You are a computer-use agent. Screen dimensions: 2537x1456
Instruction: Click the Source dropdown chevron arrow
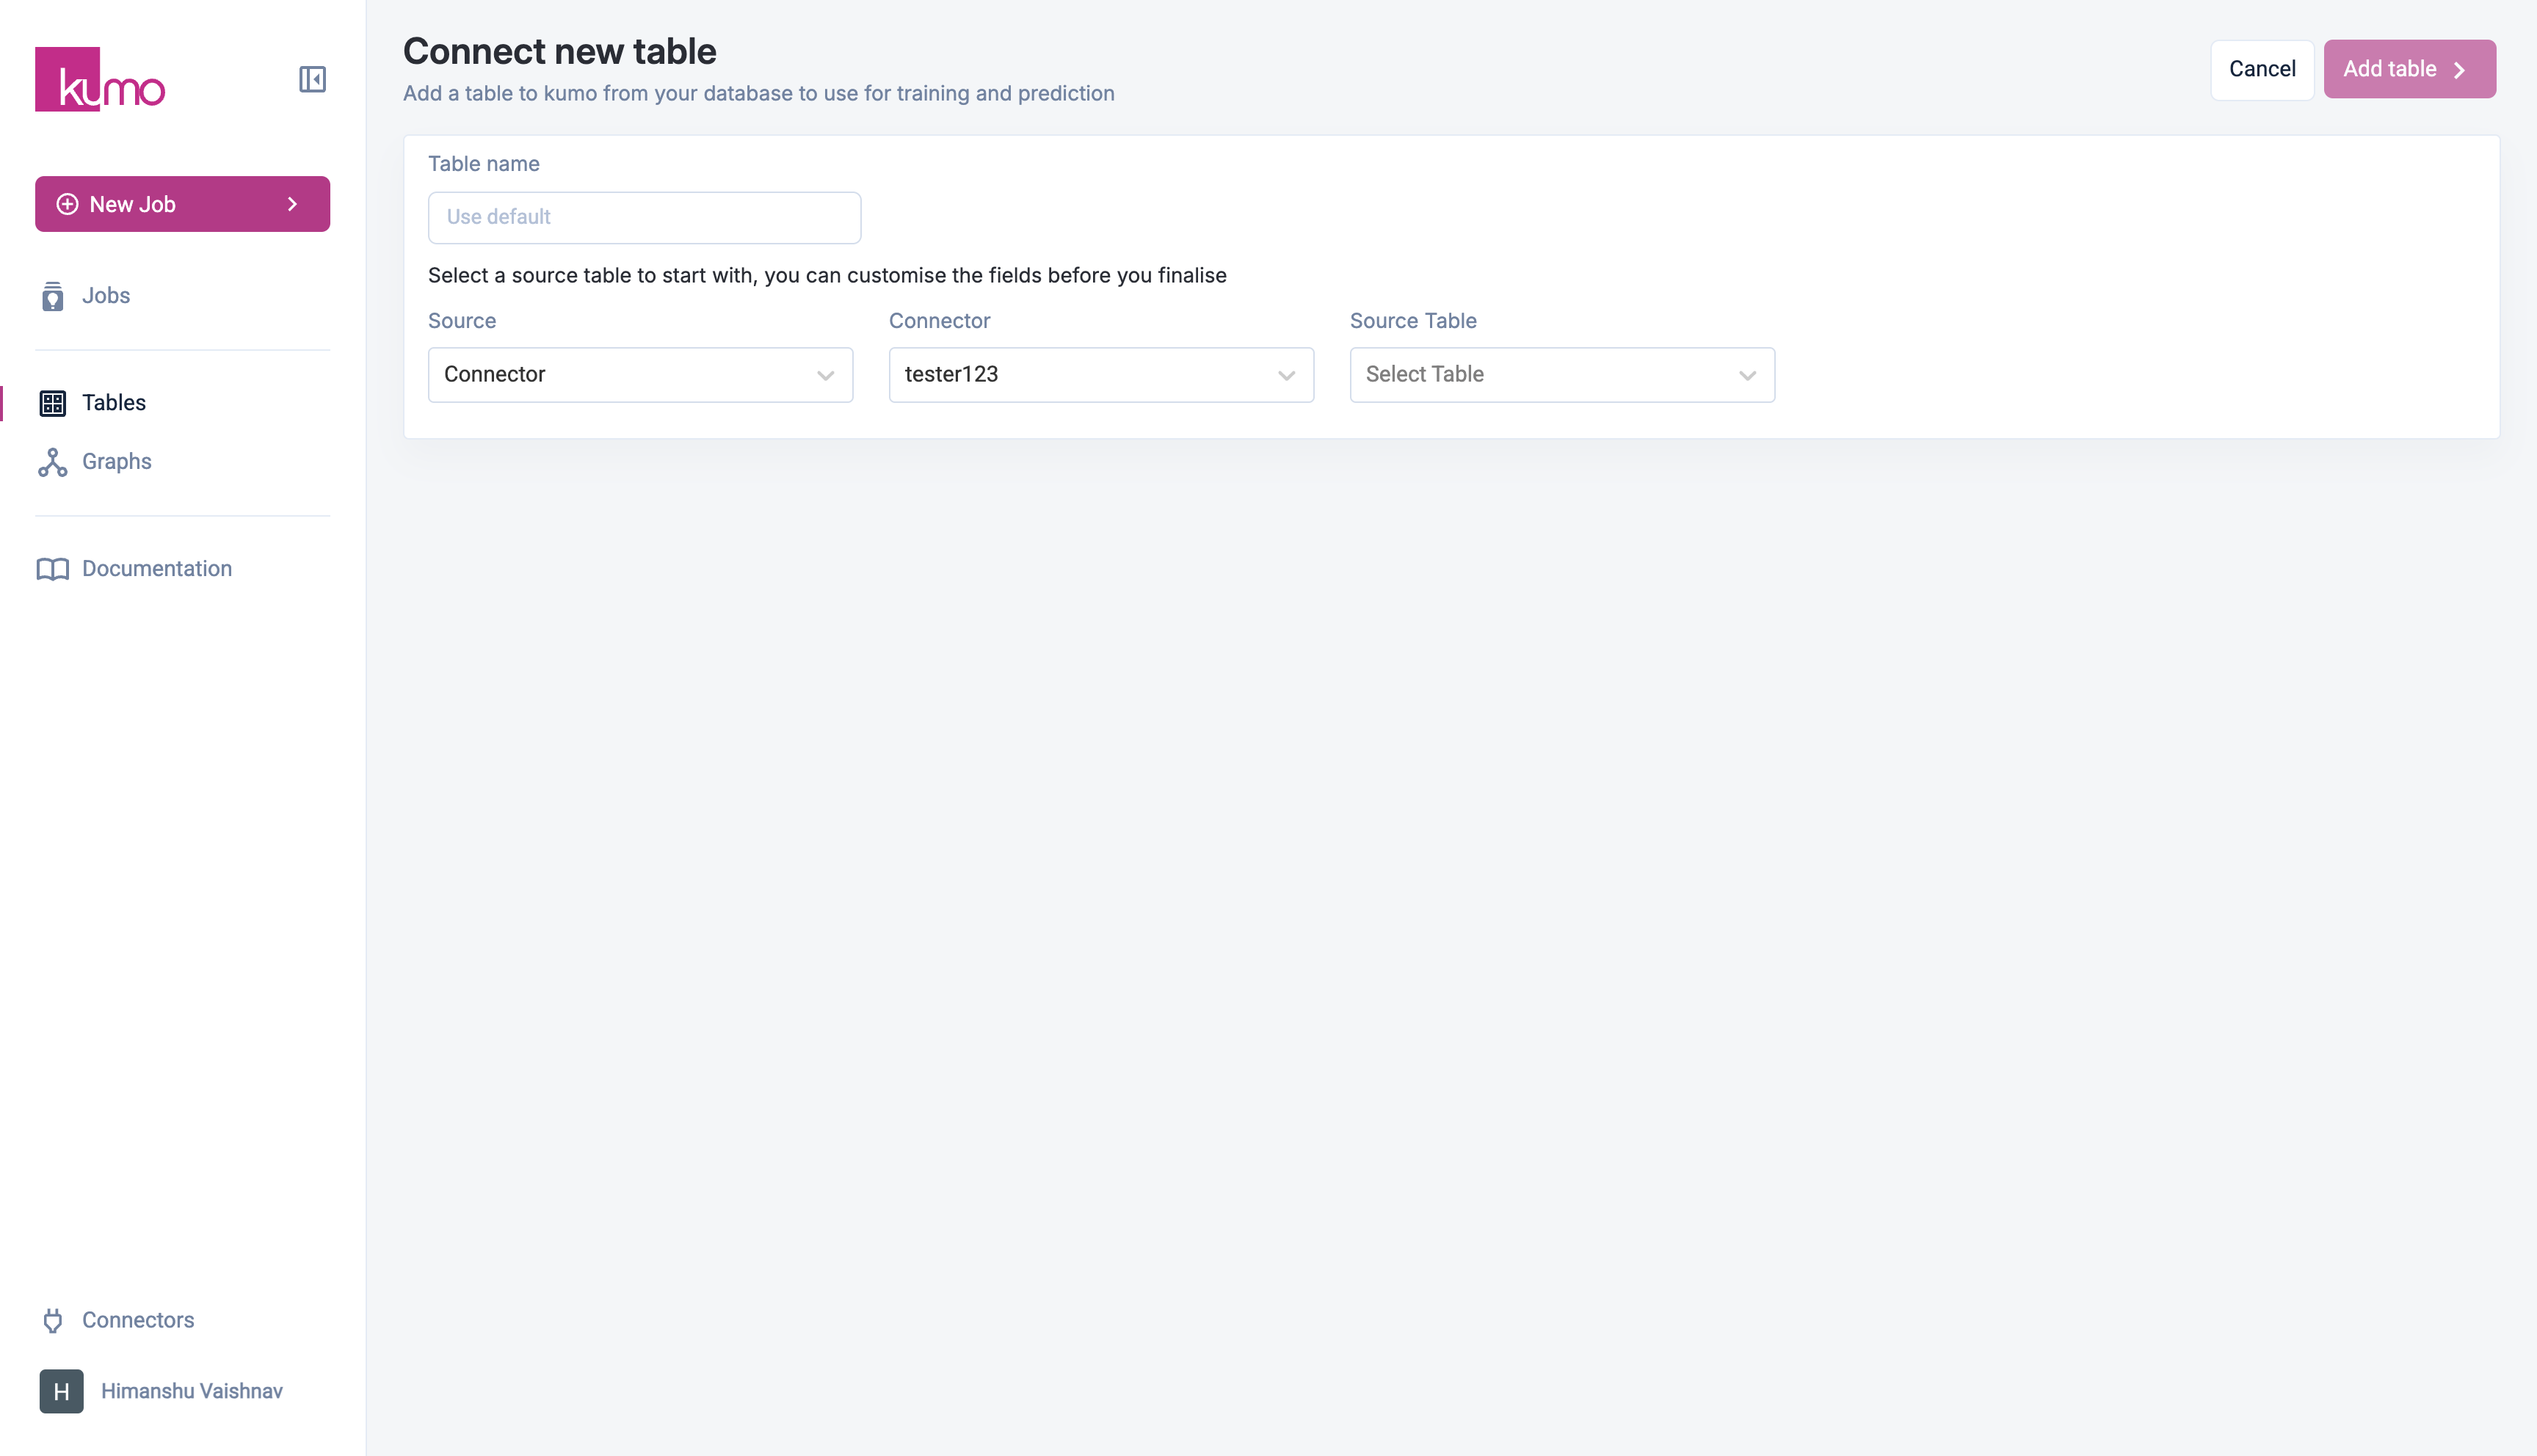(x=825, y=376)
